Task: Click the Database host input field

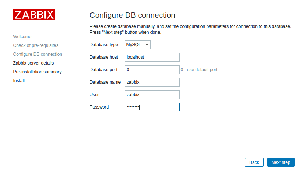Action: (152, 57)
